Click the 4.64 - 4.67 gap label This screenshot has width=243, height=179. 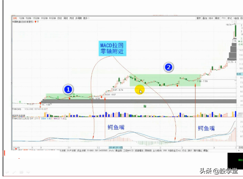coord(111,95)
